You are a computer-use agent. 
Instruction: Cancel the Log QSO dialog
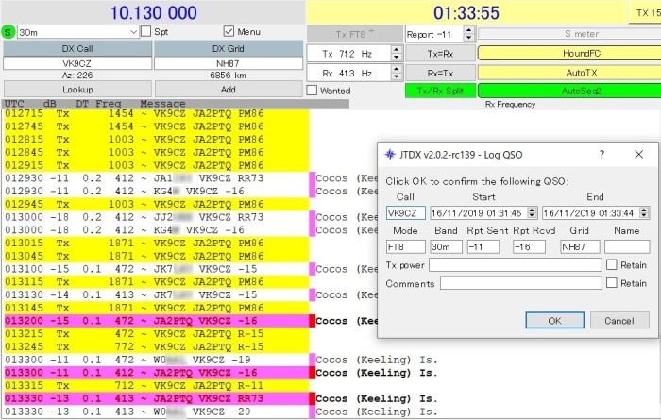pyautogui.click(x=619, y=321)
